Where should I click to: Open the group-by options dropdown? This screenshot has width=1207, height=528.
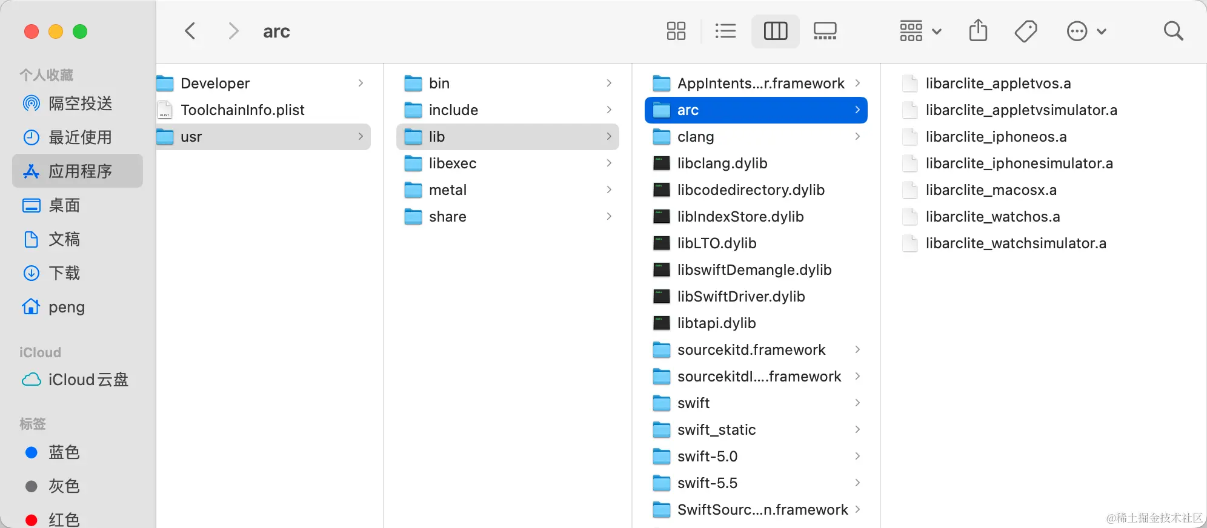coord(920,31)
